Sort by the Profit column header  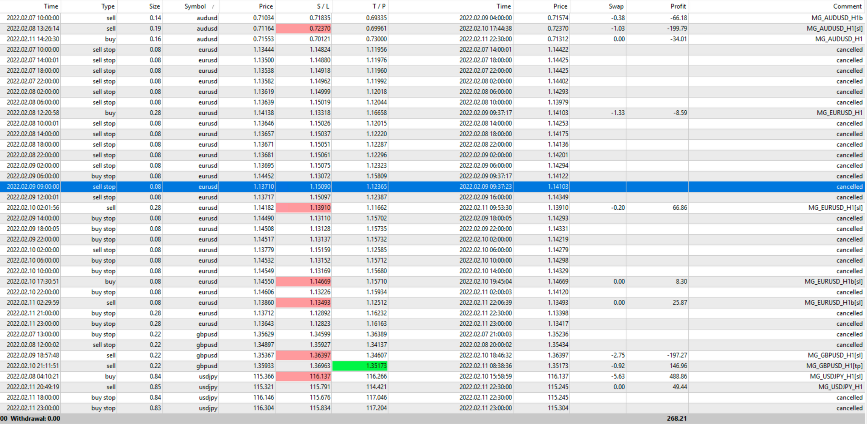[x=678, y=6]
